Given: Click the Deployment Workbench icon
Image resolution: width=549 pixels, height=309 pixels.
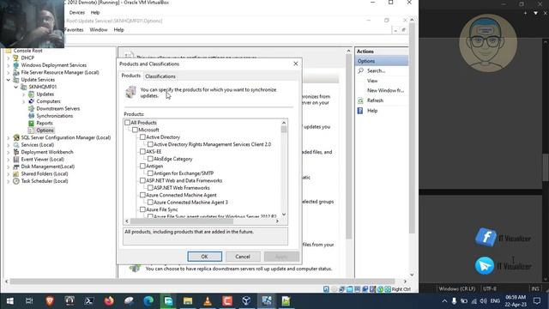Looking at the screenshot, I should (15, 152).
